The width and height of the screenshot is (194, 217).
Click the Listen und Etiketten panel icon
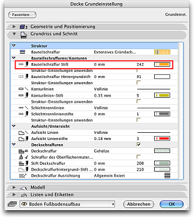[24, 195]
